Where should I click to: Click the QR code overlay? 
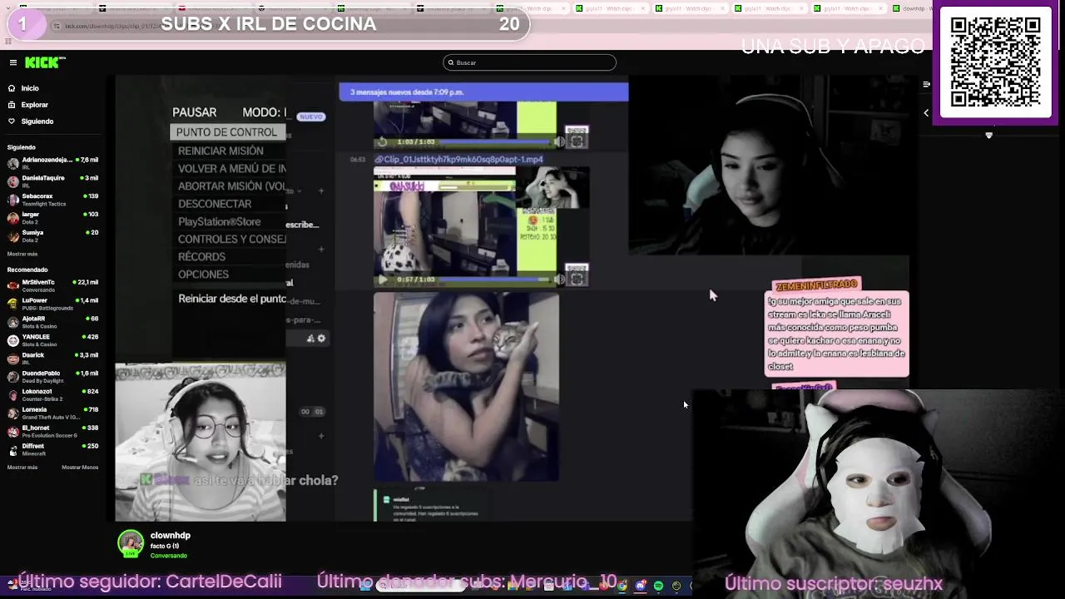996,63
